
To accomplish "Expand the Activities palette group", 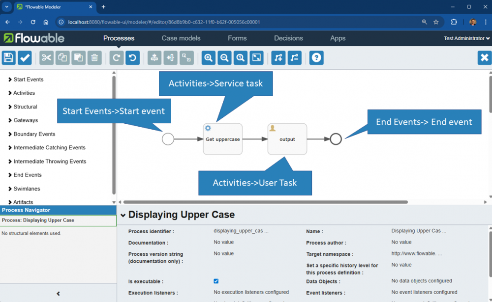I will point(24,93).
